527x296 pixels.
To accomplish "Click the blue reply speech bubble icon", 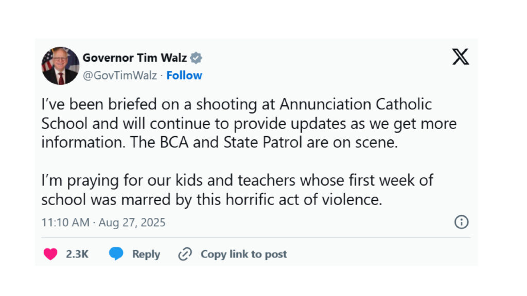I will 116,254.
